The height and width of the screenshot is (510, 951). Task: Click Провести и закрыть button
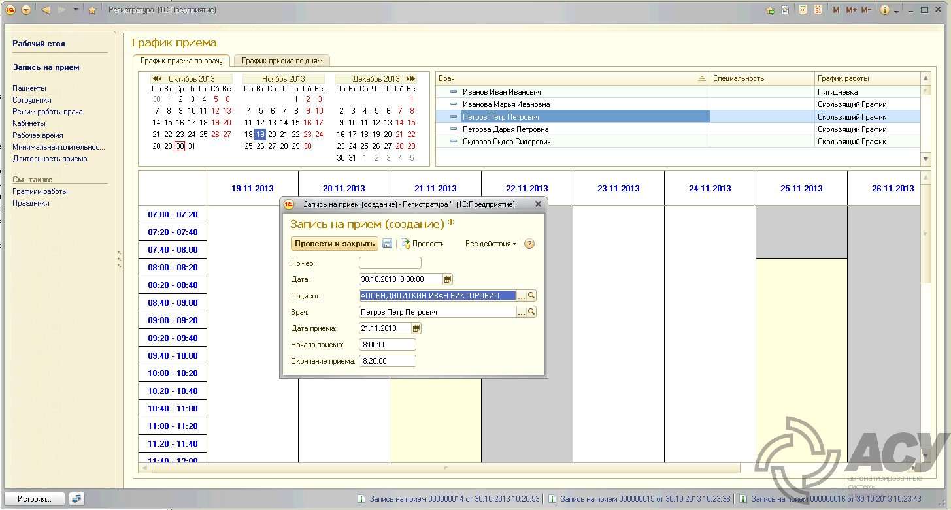coord(334,244)
